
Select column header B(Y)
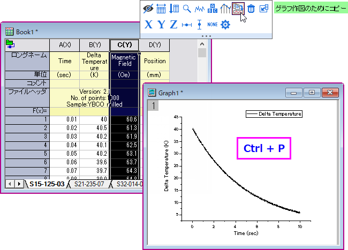95,45
